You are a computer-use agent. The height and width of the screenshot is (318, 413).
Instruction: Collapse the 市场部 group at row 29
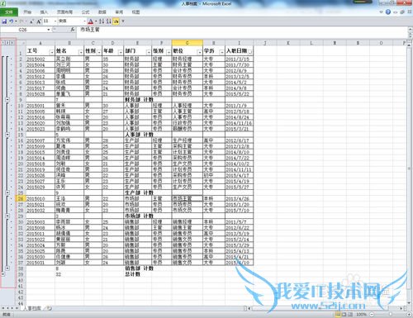tap(7, 216)
